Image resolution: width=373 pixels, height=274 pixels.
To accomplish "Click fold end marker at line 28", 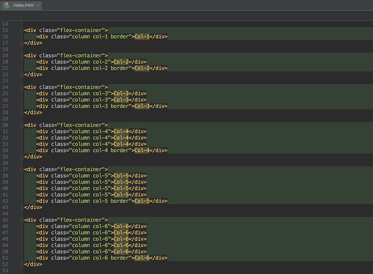I will tap(22, 112).
